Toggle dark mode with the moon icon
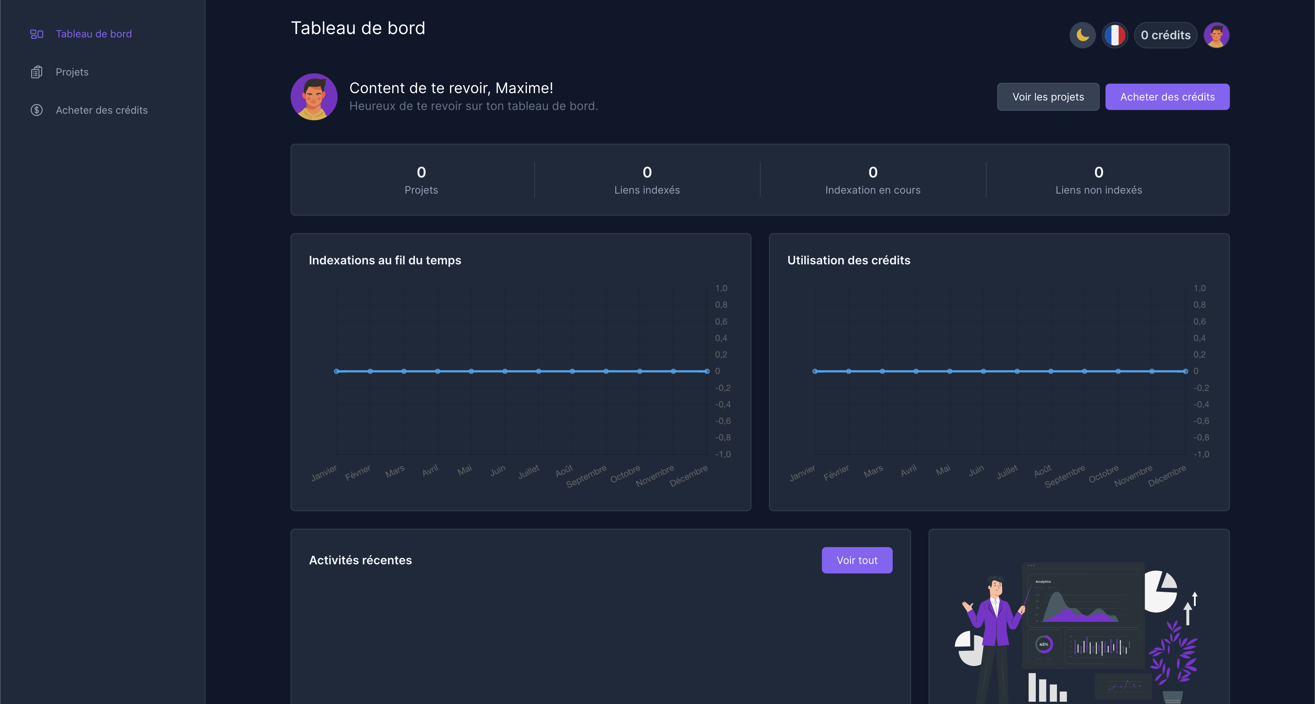 1083,35
